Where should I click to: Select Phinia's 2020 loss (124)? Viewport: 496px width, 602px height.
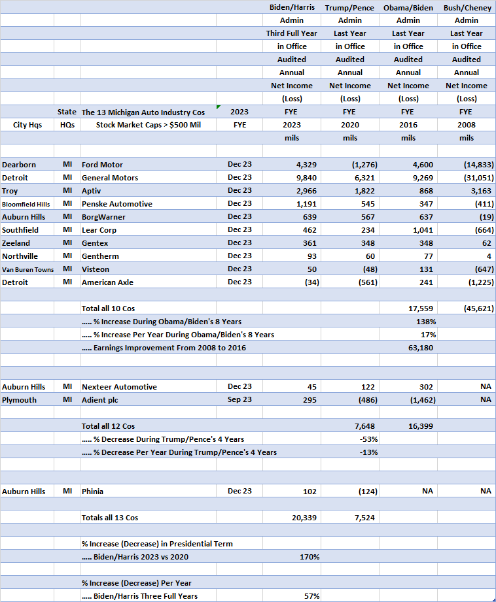click(x=350, y=491)
